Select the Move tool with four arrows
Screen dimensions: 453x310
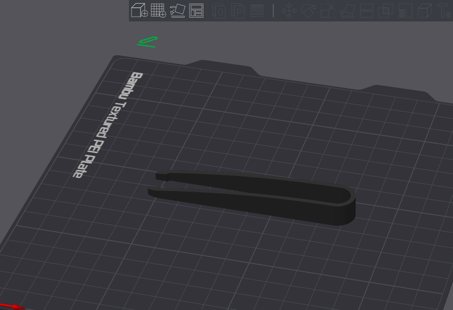click(289, 11)
